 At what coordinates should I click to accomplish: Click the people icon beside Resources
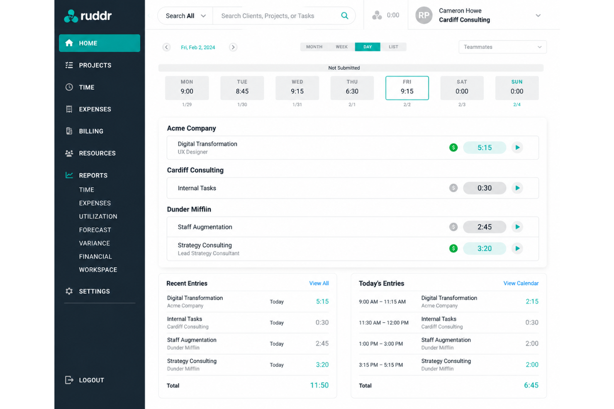pyautogui.click(x=69, y=153)
